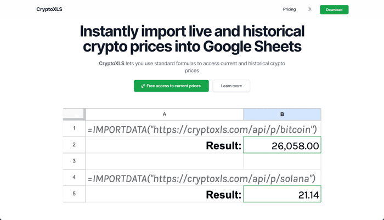Select row 5 header
Image resolution: width=384 pixels, height=220 pixels.
pos(74,194)
